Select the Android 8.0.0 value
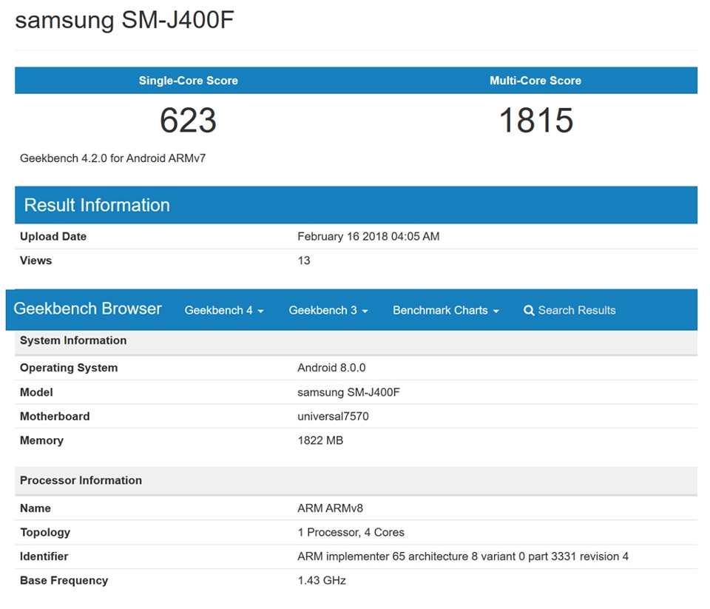The width and height of the screenshot is (710, 609). pos(331,368)
